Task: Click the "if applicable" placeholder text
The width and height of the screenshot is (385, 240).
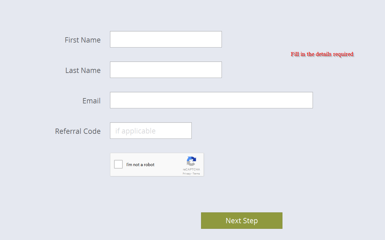Action: [x=135, y=131]
